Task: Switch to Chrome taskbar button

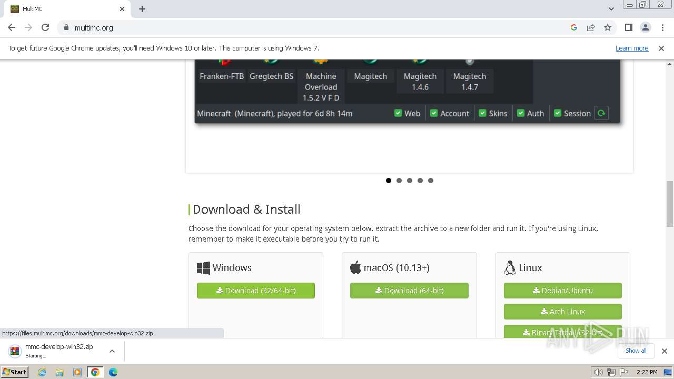Action: (x=95, y=372)
